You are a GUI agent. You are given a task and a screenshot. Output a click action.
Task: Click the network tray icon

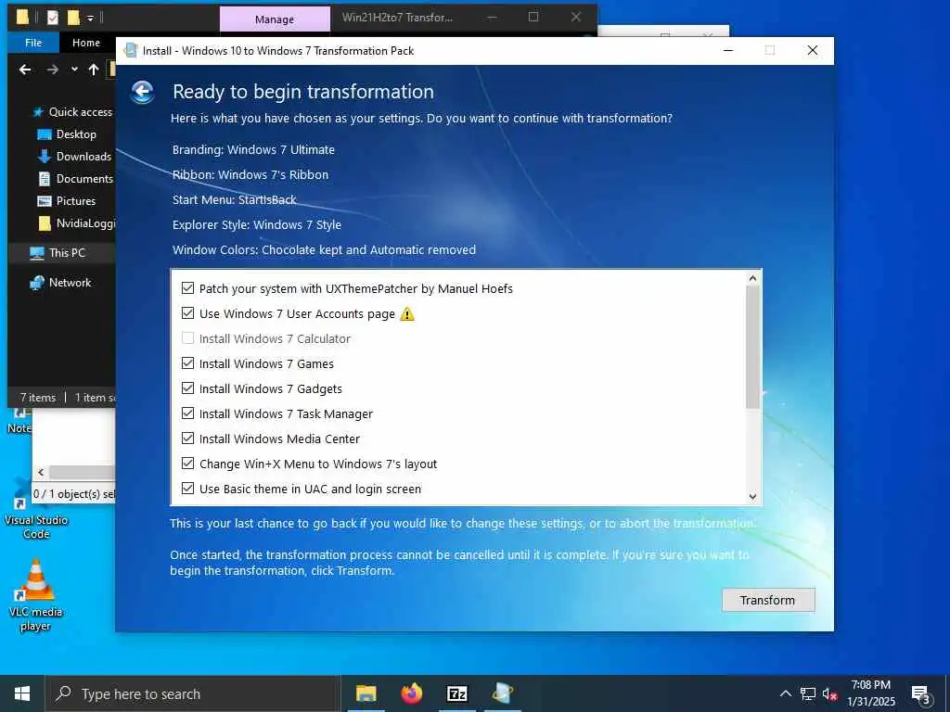(x=808, y=693)
